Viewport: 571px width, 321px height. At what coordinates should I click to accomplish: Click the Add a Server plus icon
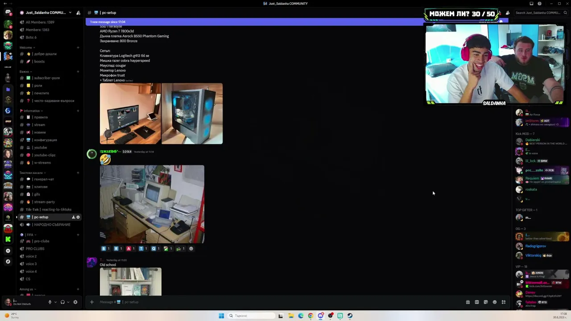(8, 251)
